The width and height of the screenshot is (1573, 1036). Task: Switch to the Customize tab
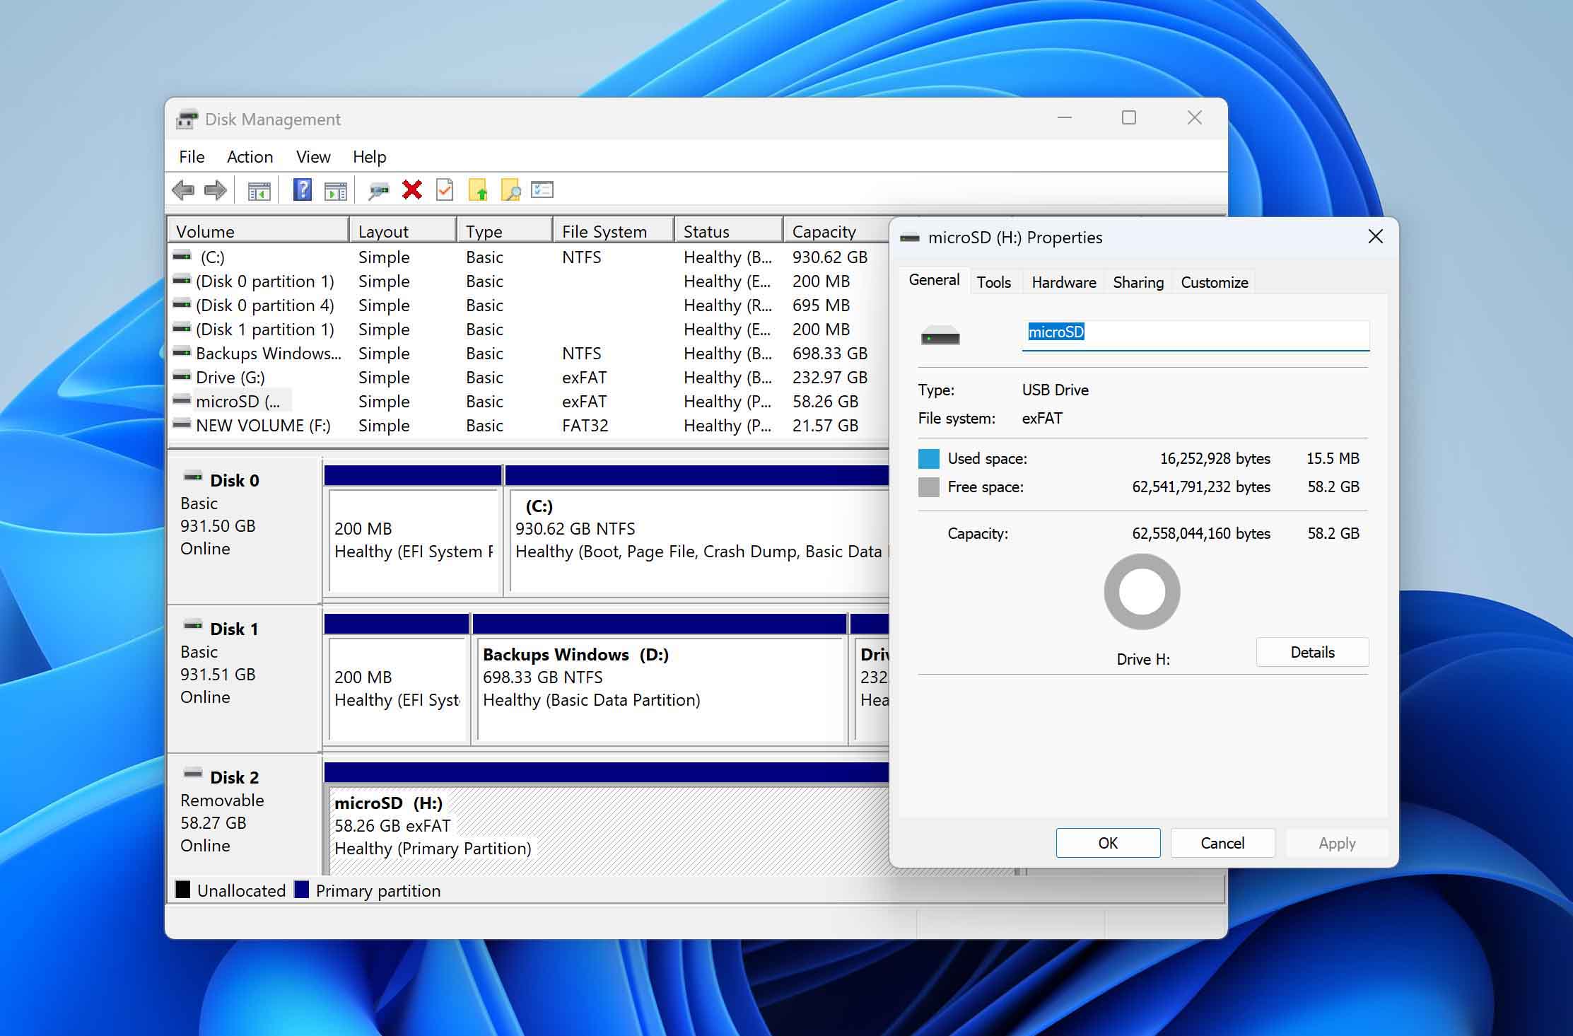point(1214,282)
